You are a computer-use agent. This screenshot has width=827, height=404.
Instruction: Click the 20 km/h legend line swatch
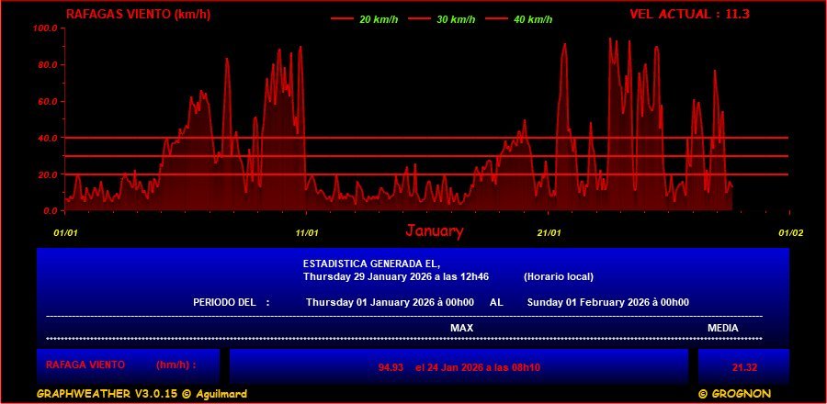(x=342, y=19)
